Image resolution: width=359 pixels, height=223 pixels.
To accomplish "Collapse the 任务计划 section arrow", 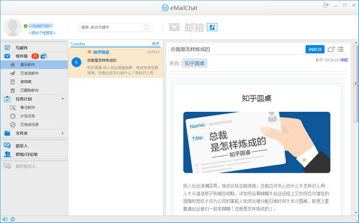I will click(x=63, y=99).
